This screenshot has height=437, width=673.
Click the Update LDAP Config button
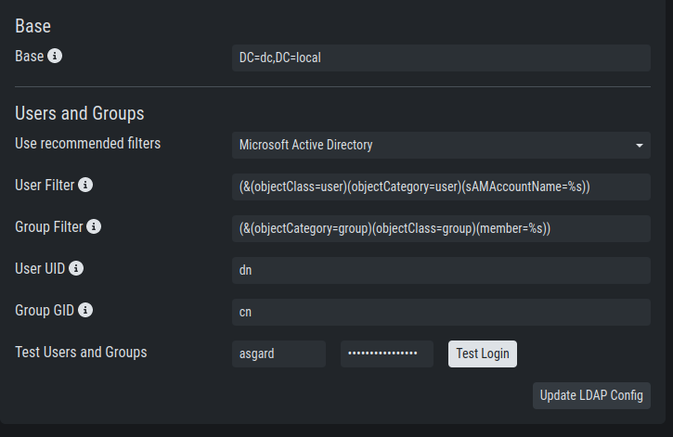591,395
